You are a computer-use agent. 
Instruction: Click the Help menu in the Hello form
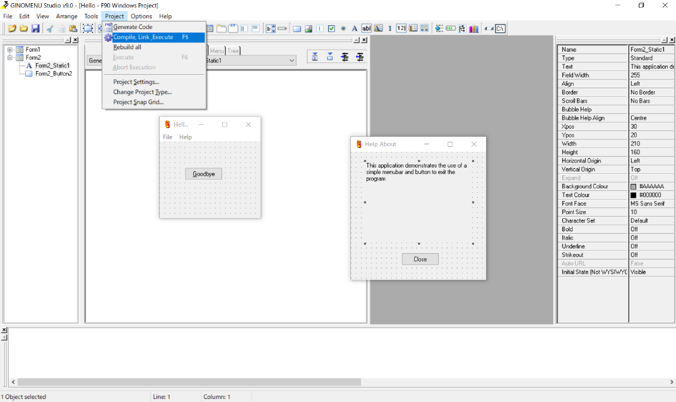(x=186, y=137)
